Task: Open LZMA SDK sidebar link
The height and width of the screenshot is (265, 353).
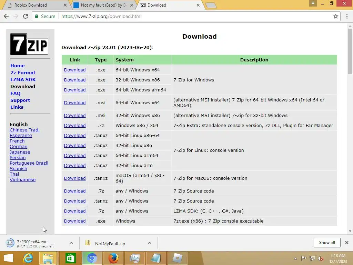Action: [23, 80]
